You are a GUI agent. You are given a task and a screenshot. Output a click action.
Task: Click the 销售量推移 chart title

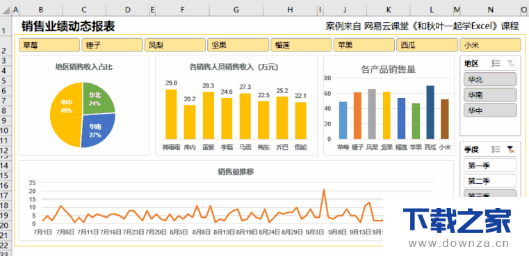point(236,172)
